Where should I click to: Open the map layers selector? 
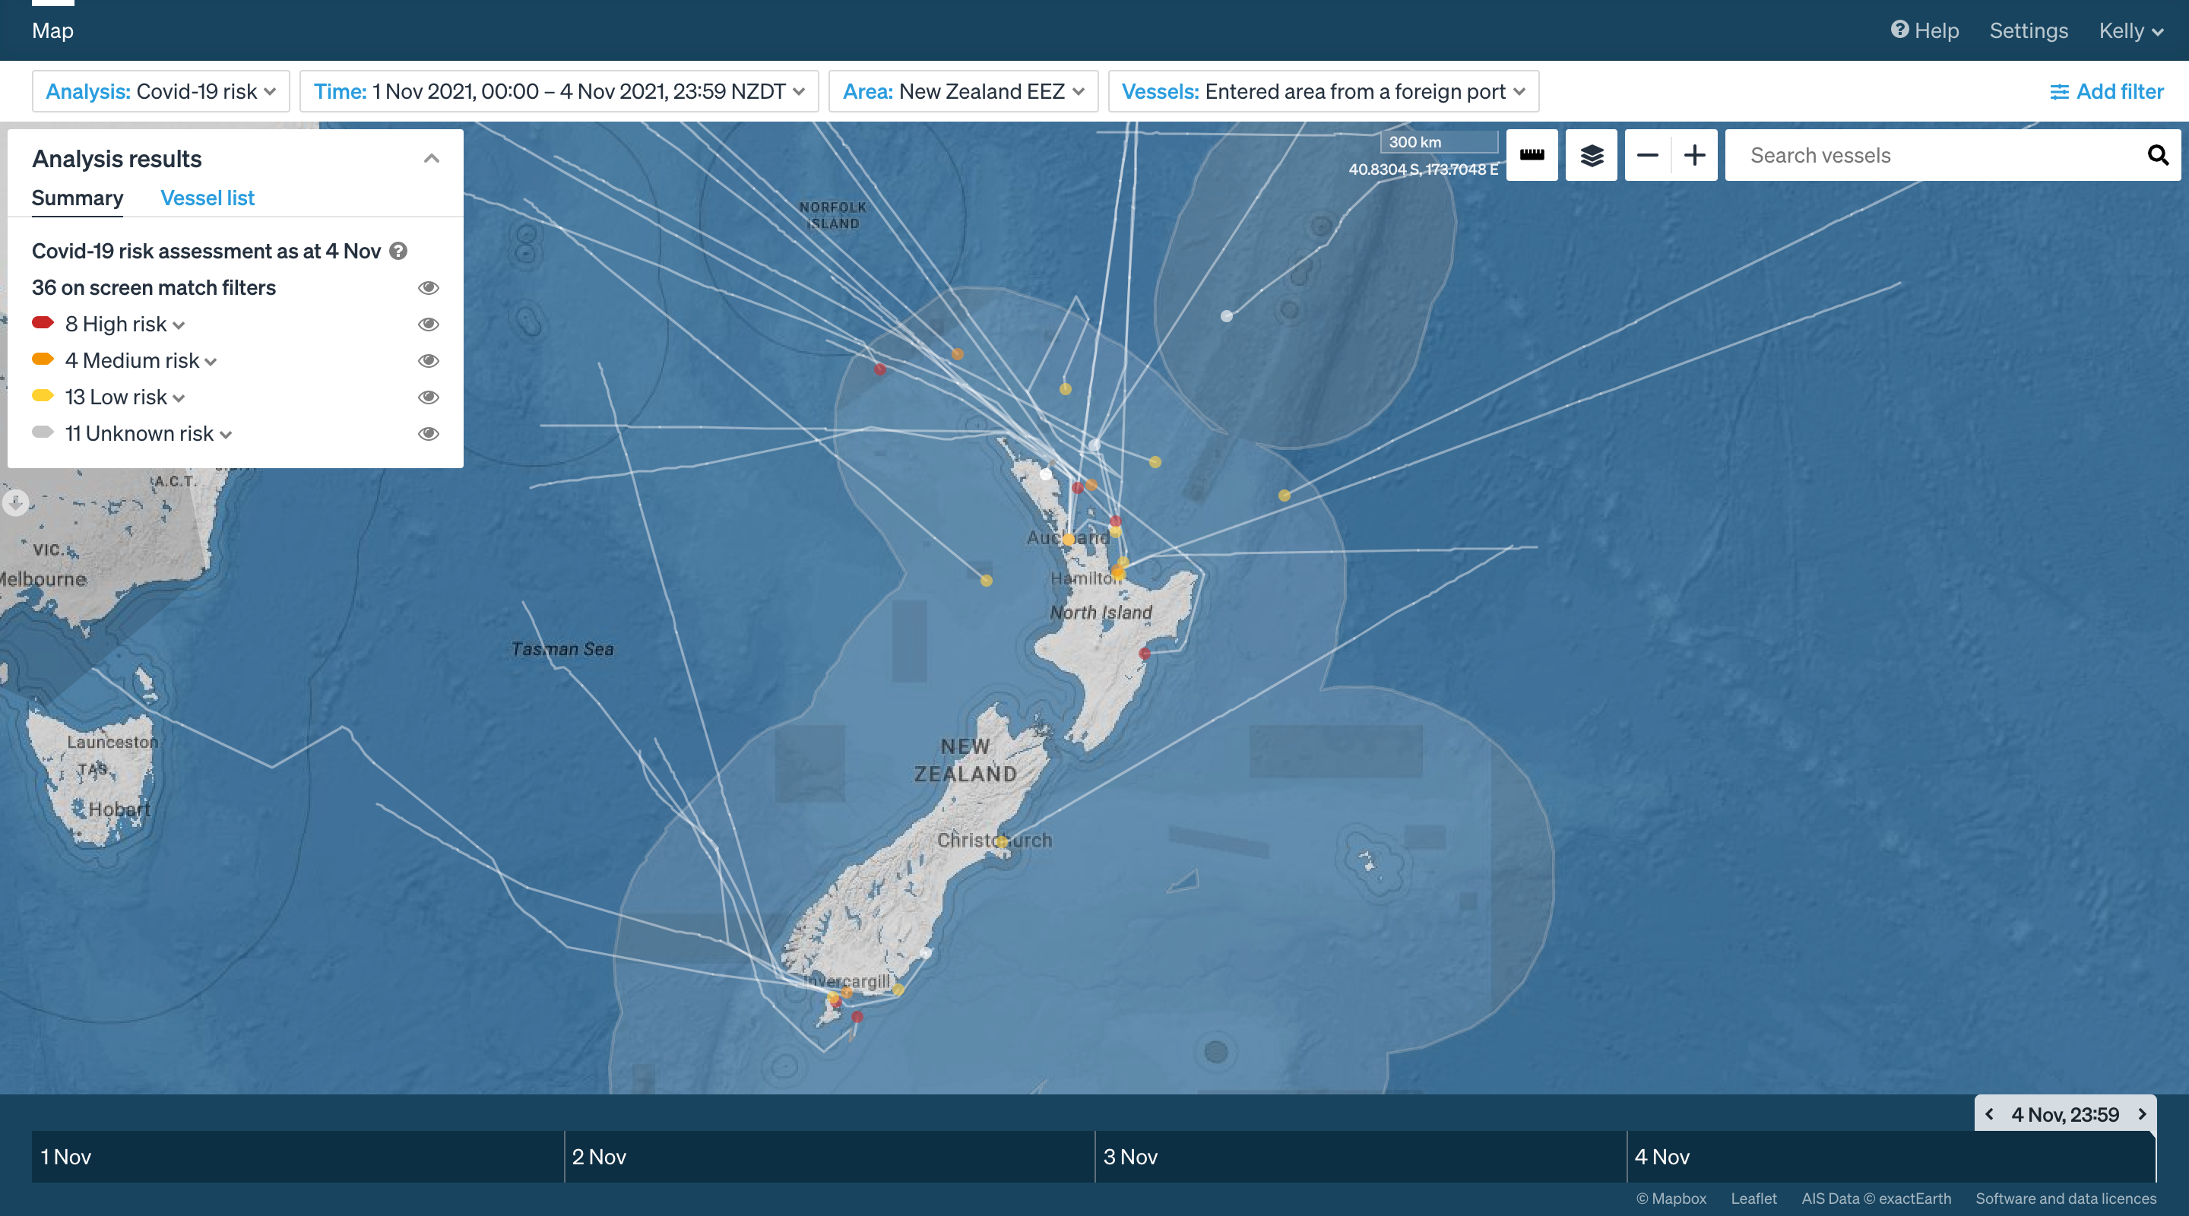[x=1591, y=154]
